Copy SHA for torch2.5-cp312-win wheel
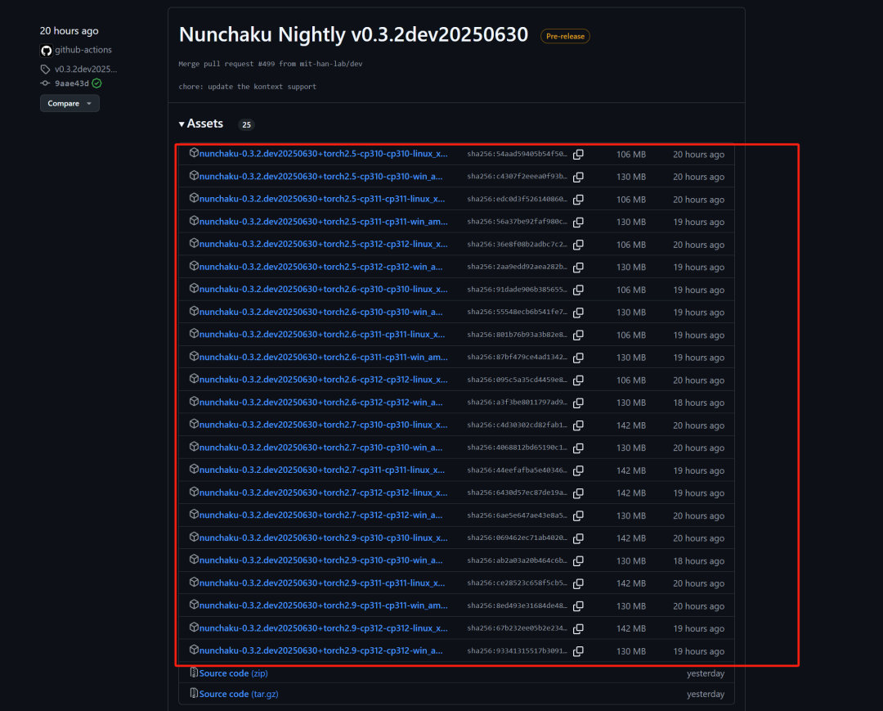 (x=578, y=267)
